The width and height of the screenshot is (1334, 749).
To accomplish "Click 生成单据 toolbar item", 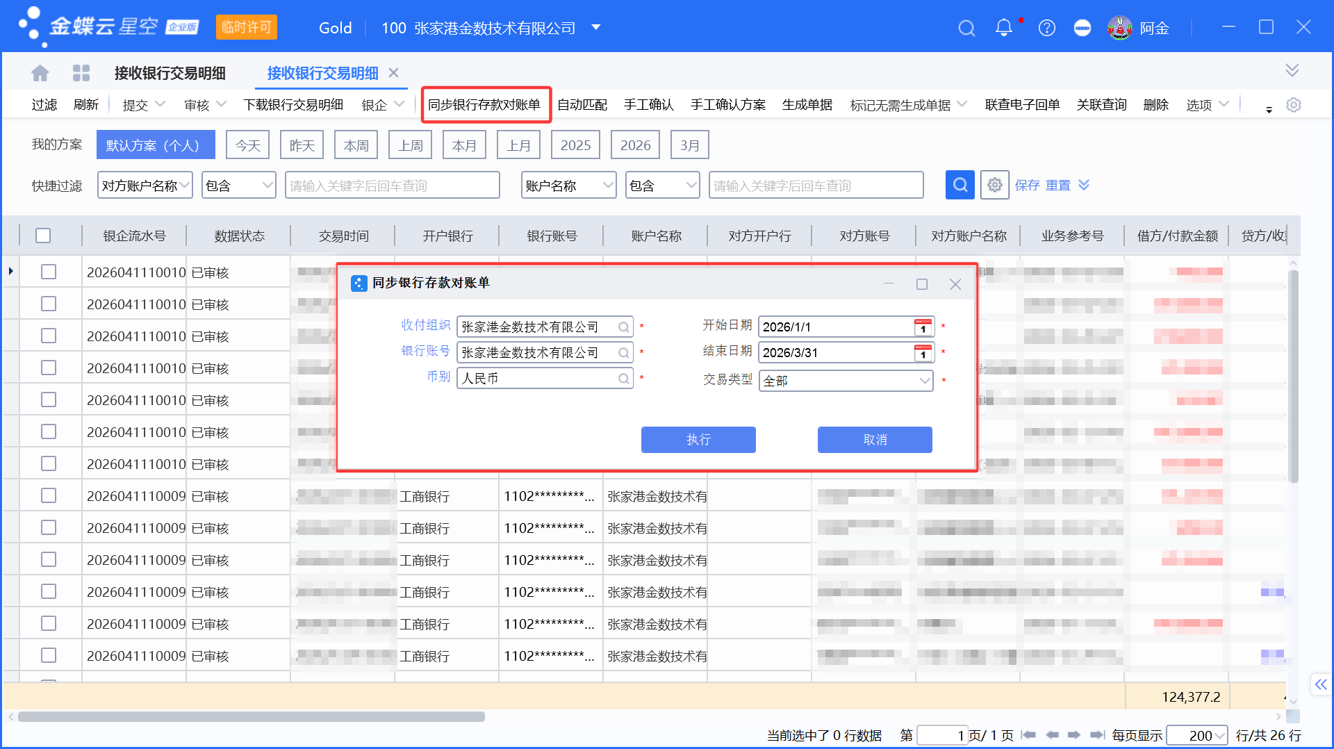I will coord(807,105).
